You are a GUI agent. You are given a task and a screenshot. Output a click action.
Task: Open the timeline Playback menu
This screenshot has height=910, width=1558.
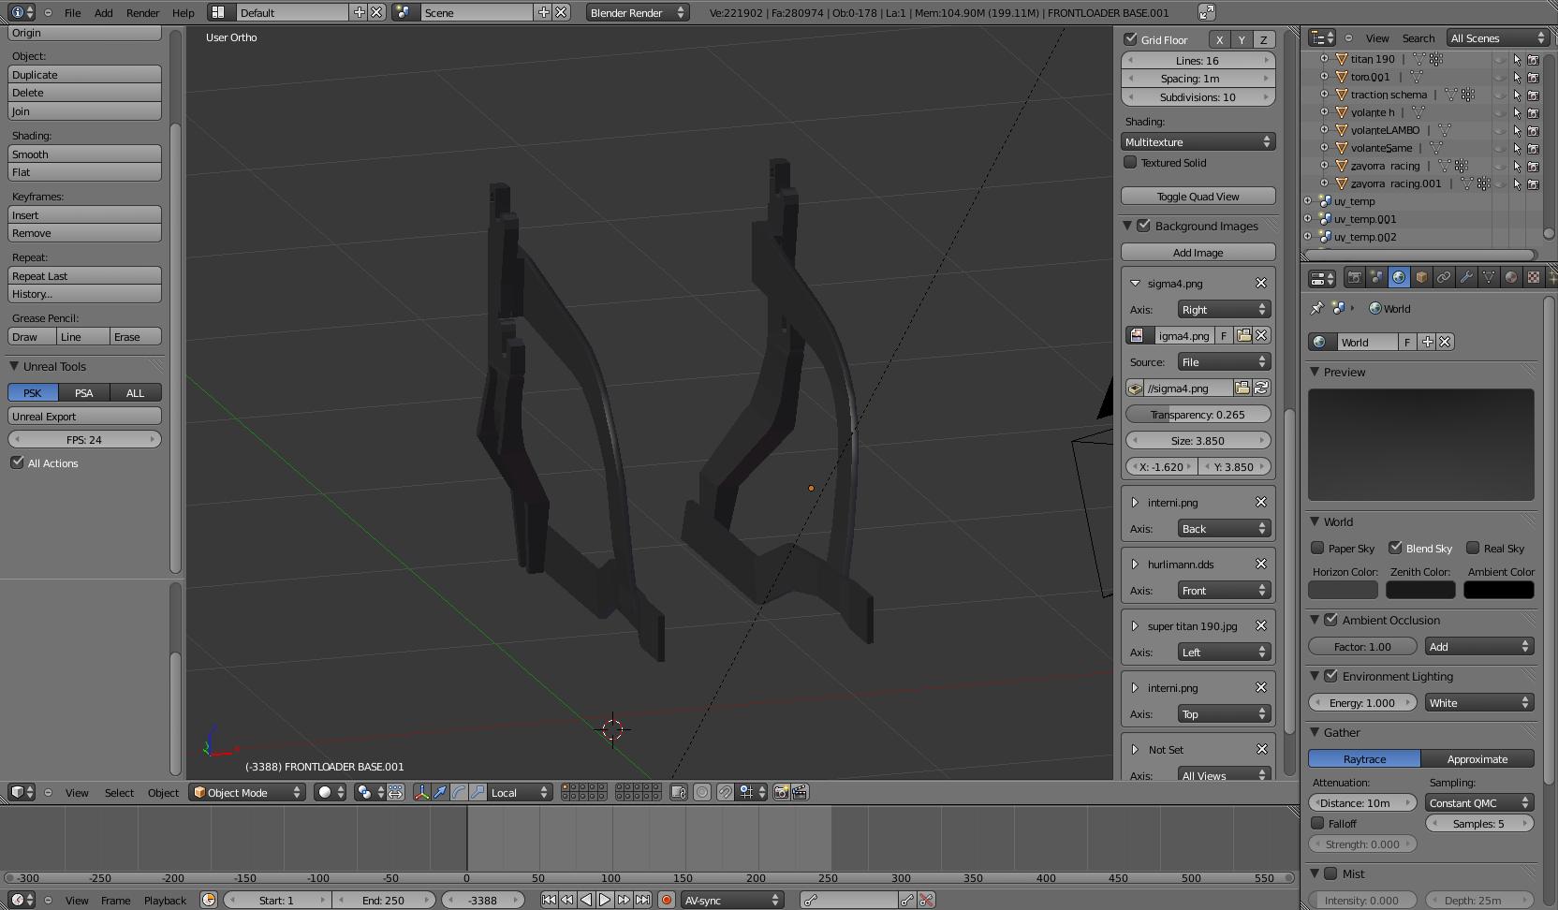point(165,901)
